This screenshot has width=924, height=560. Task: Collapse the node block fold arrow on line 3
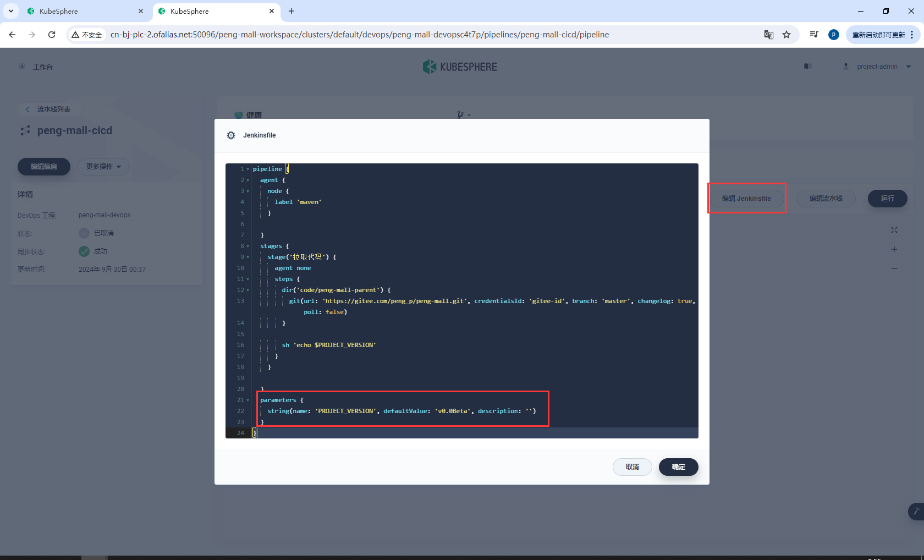[248, 191]
